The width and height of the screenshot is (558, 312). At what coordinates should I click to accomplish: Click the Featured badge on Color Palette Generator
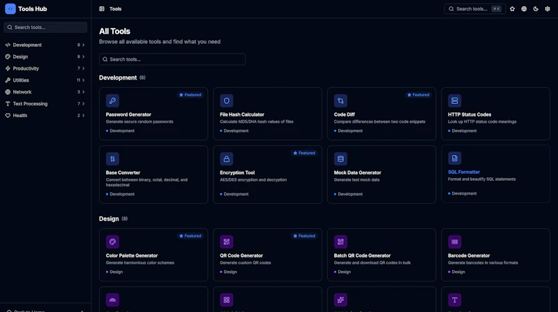[190, 236]
